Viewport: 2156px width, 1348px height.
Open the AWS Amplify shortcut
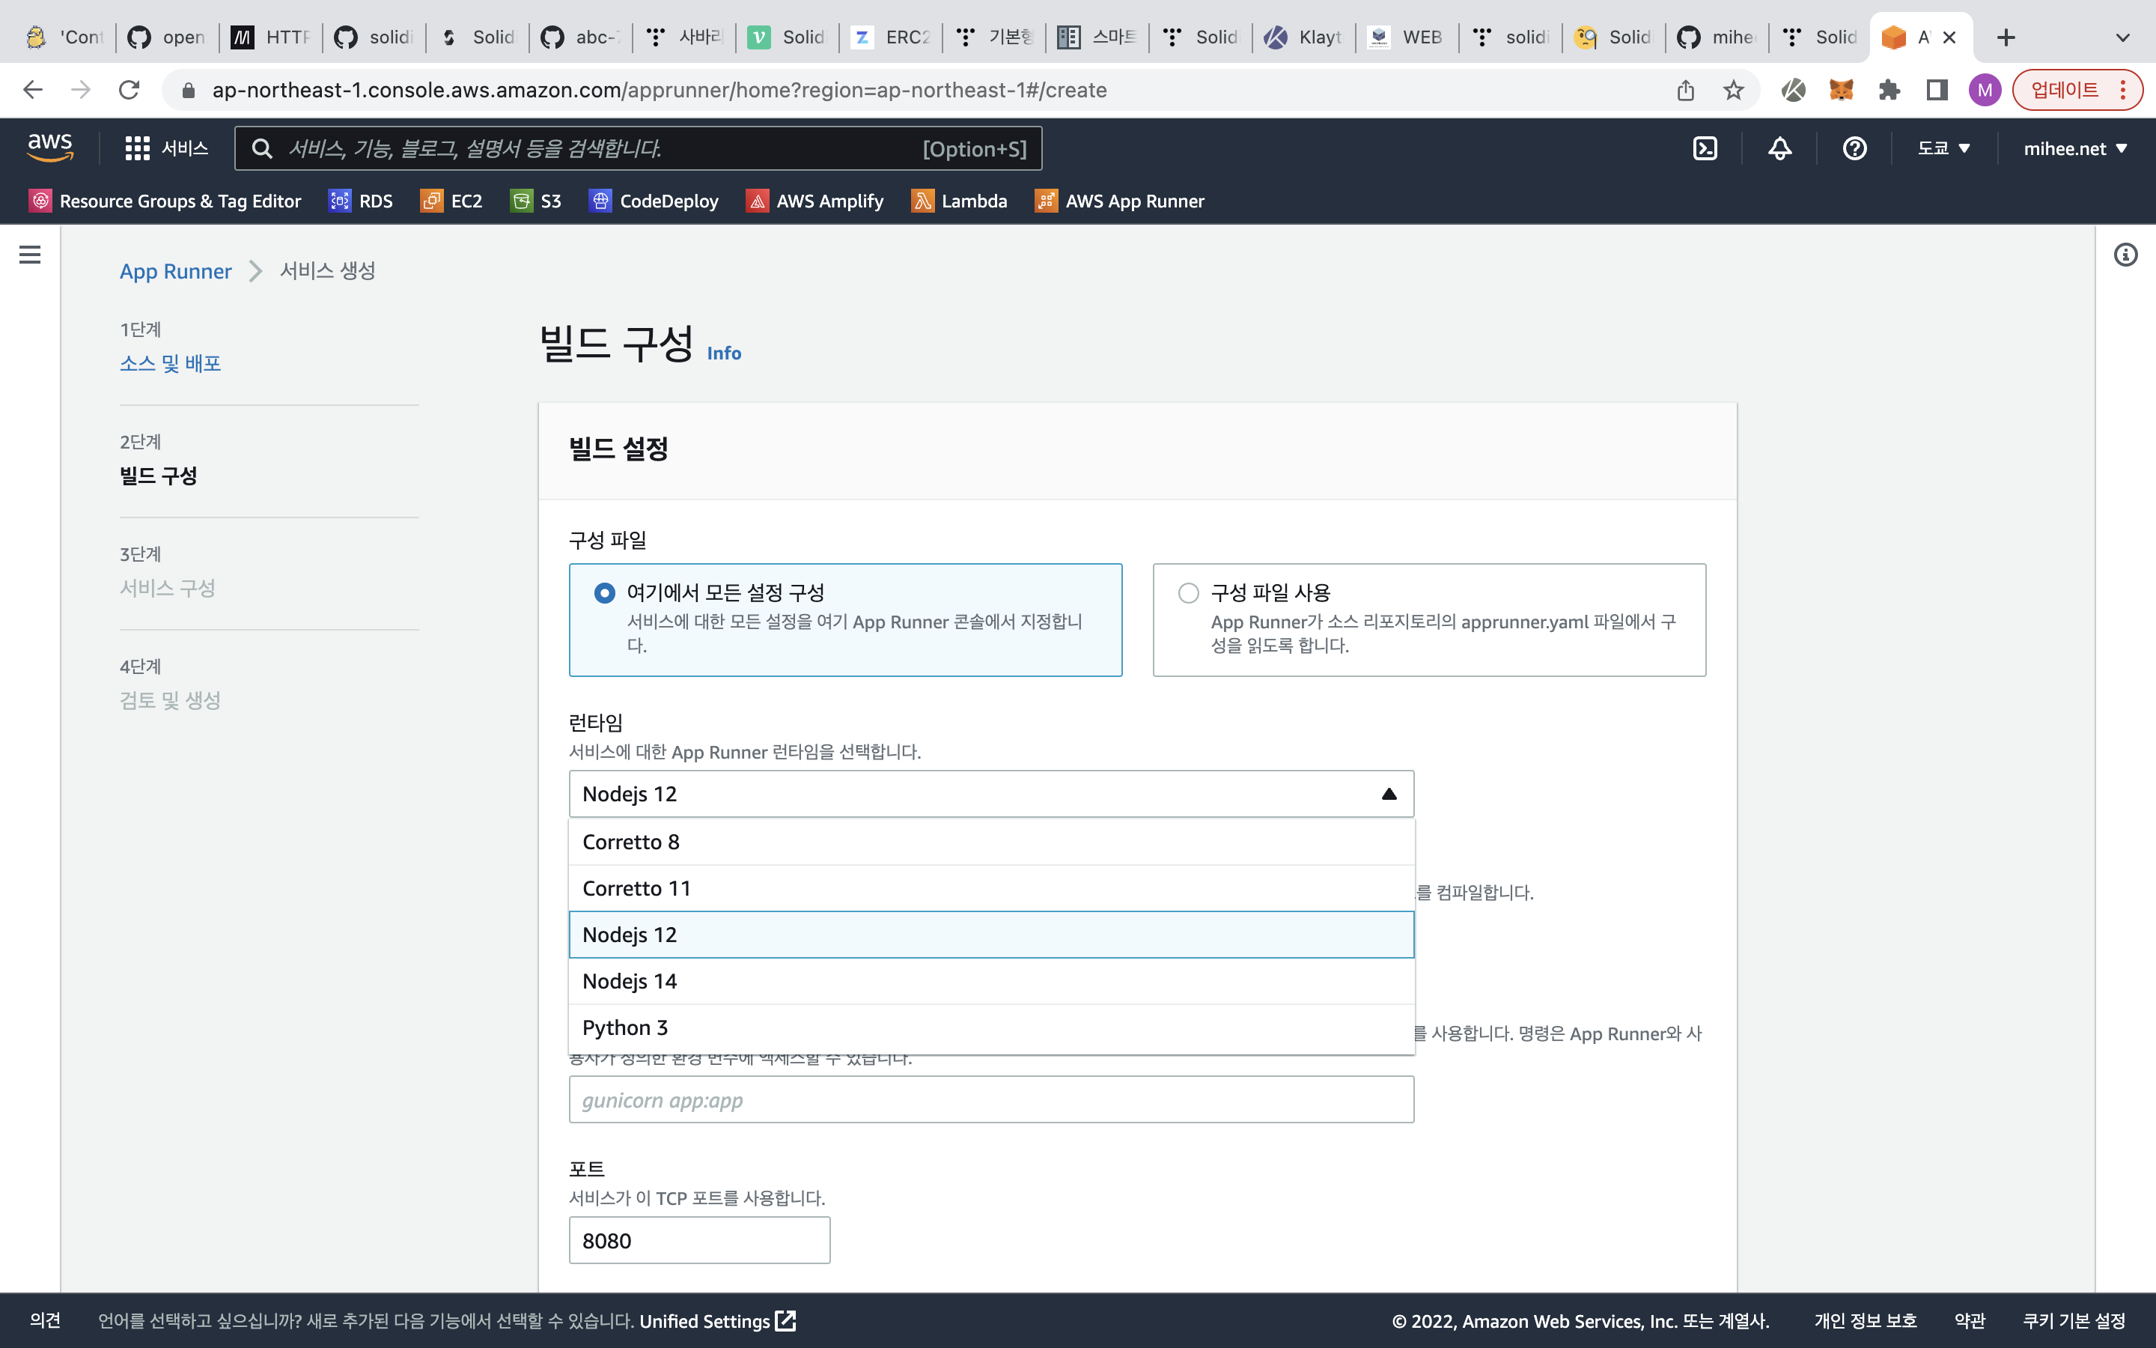(815, 201)
